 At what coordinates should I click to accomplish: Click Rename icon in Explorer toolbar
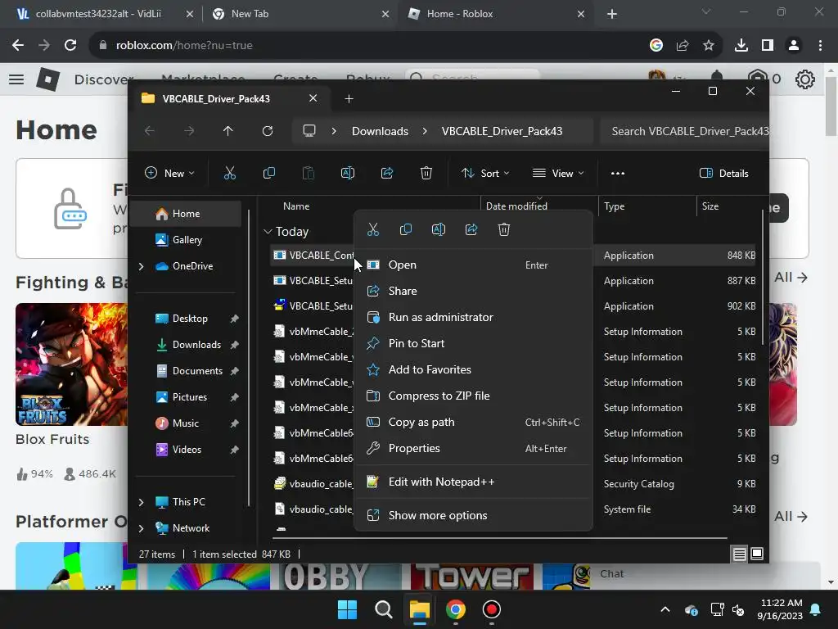(x=347, y=173)
